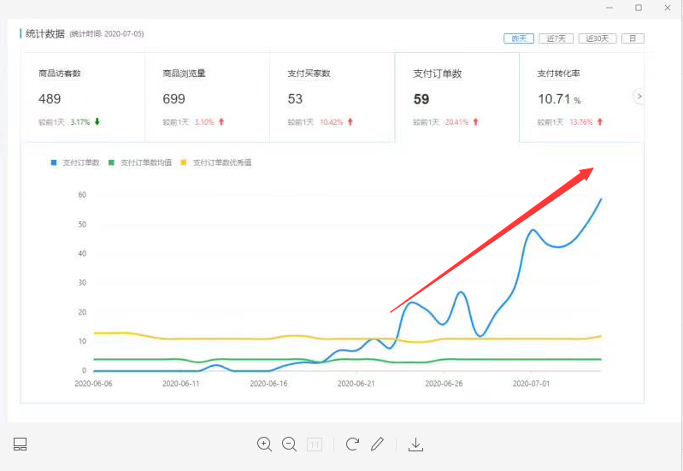Click the 489 visitor count value
This screenshot has width=683, height=471.
[x=50, y=99]
